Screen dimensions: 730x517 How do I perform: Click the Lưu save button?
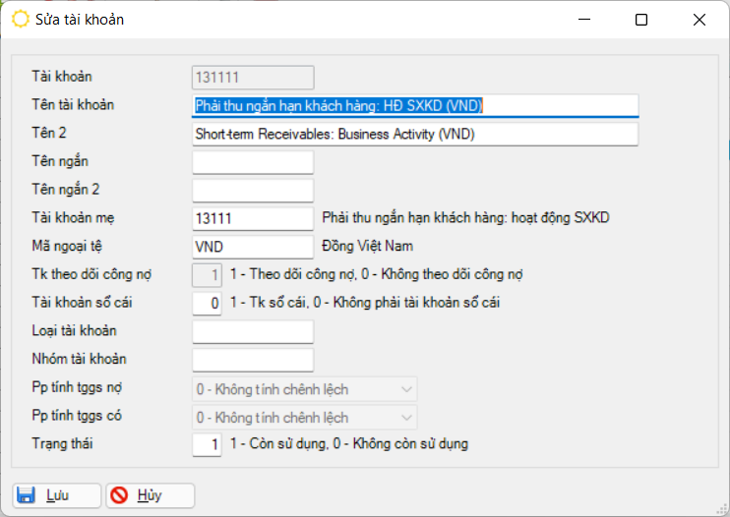[56, 494]
